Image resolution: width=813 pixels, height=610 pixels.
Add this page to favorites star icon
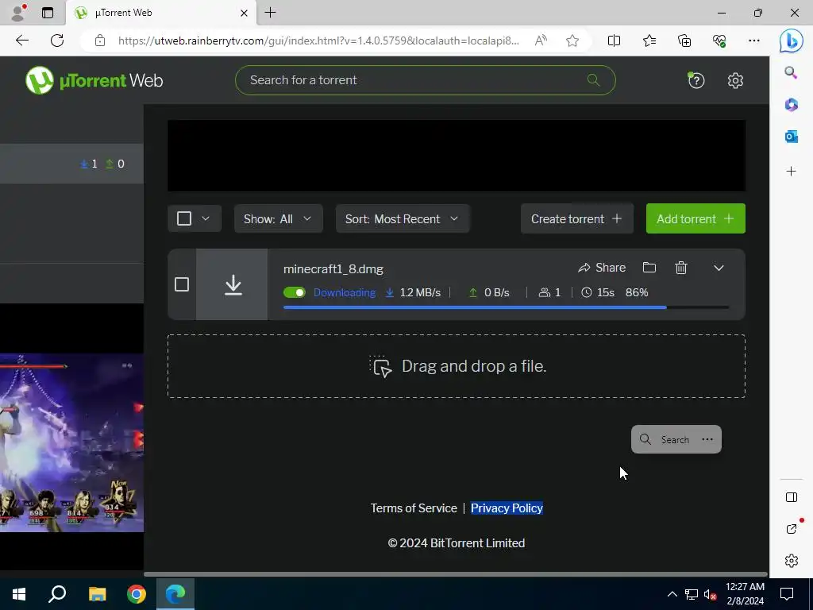pyautogui.click(x=572, y=41)
